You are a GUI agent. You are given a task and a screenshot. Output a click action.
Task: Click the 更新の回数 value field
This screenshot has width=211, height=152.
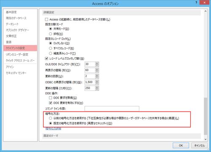click(x=90, y=76)
